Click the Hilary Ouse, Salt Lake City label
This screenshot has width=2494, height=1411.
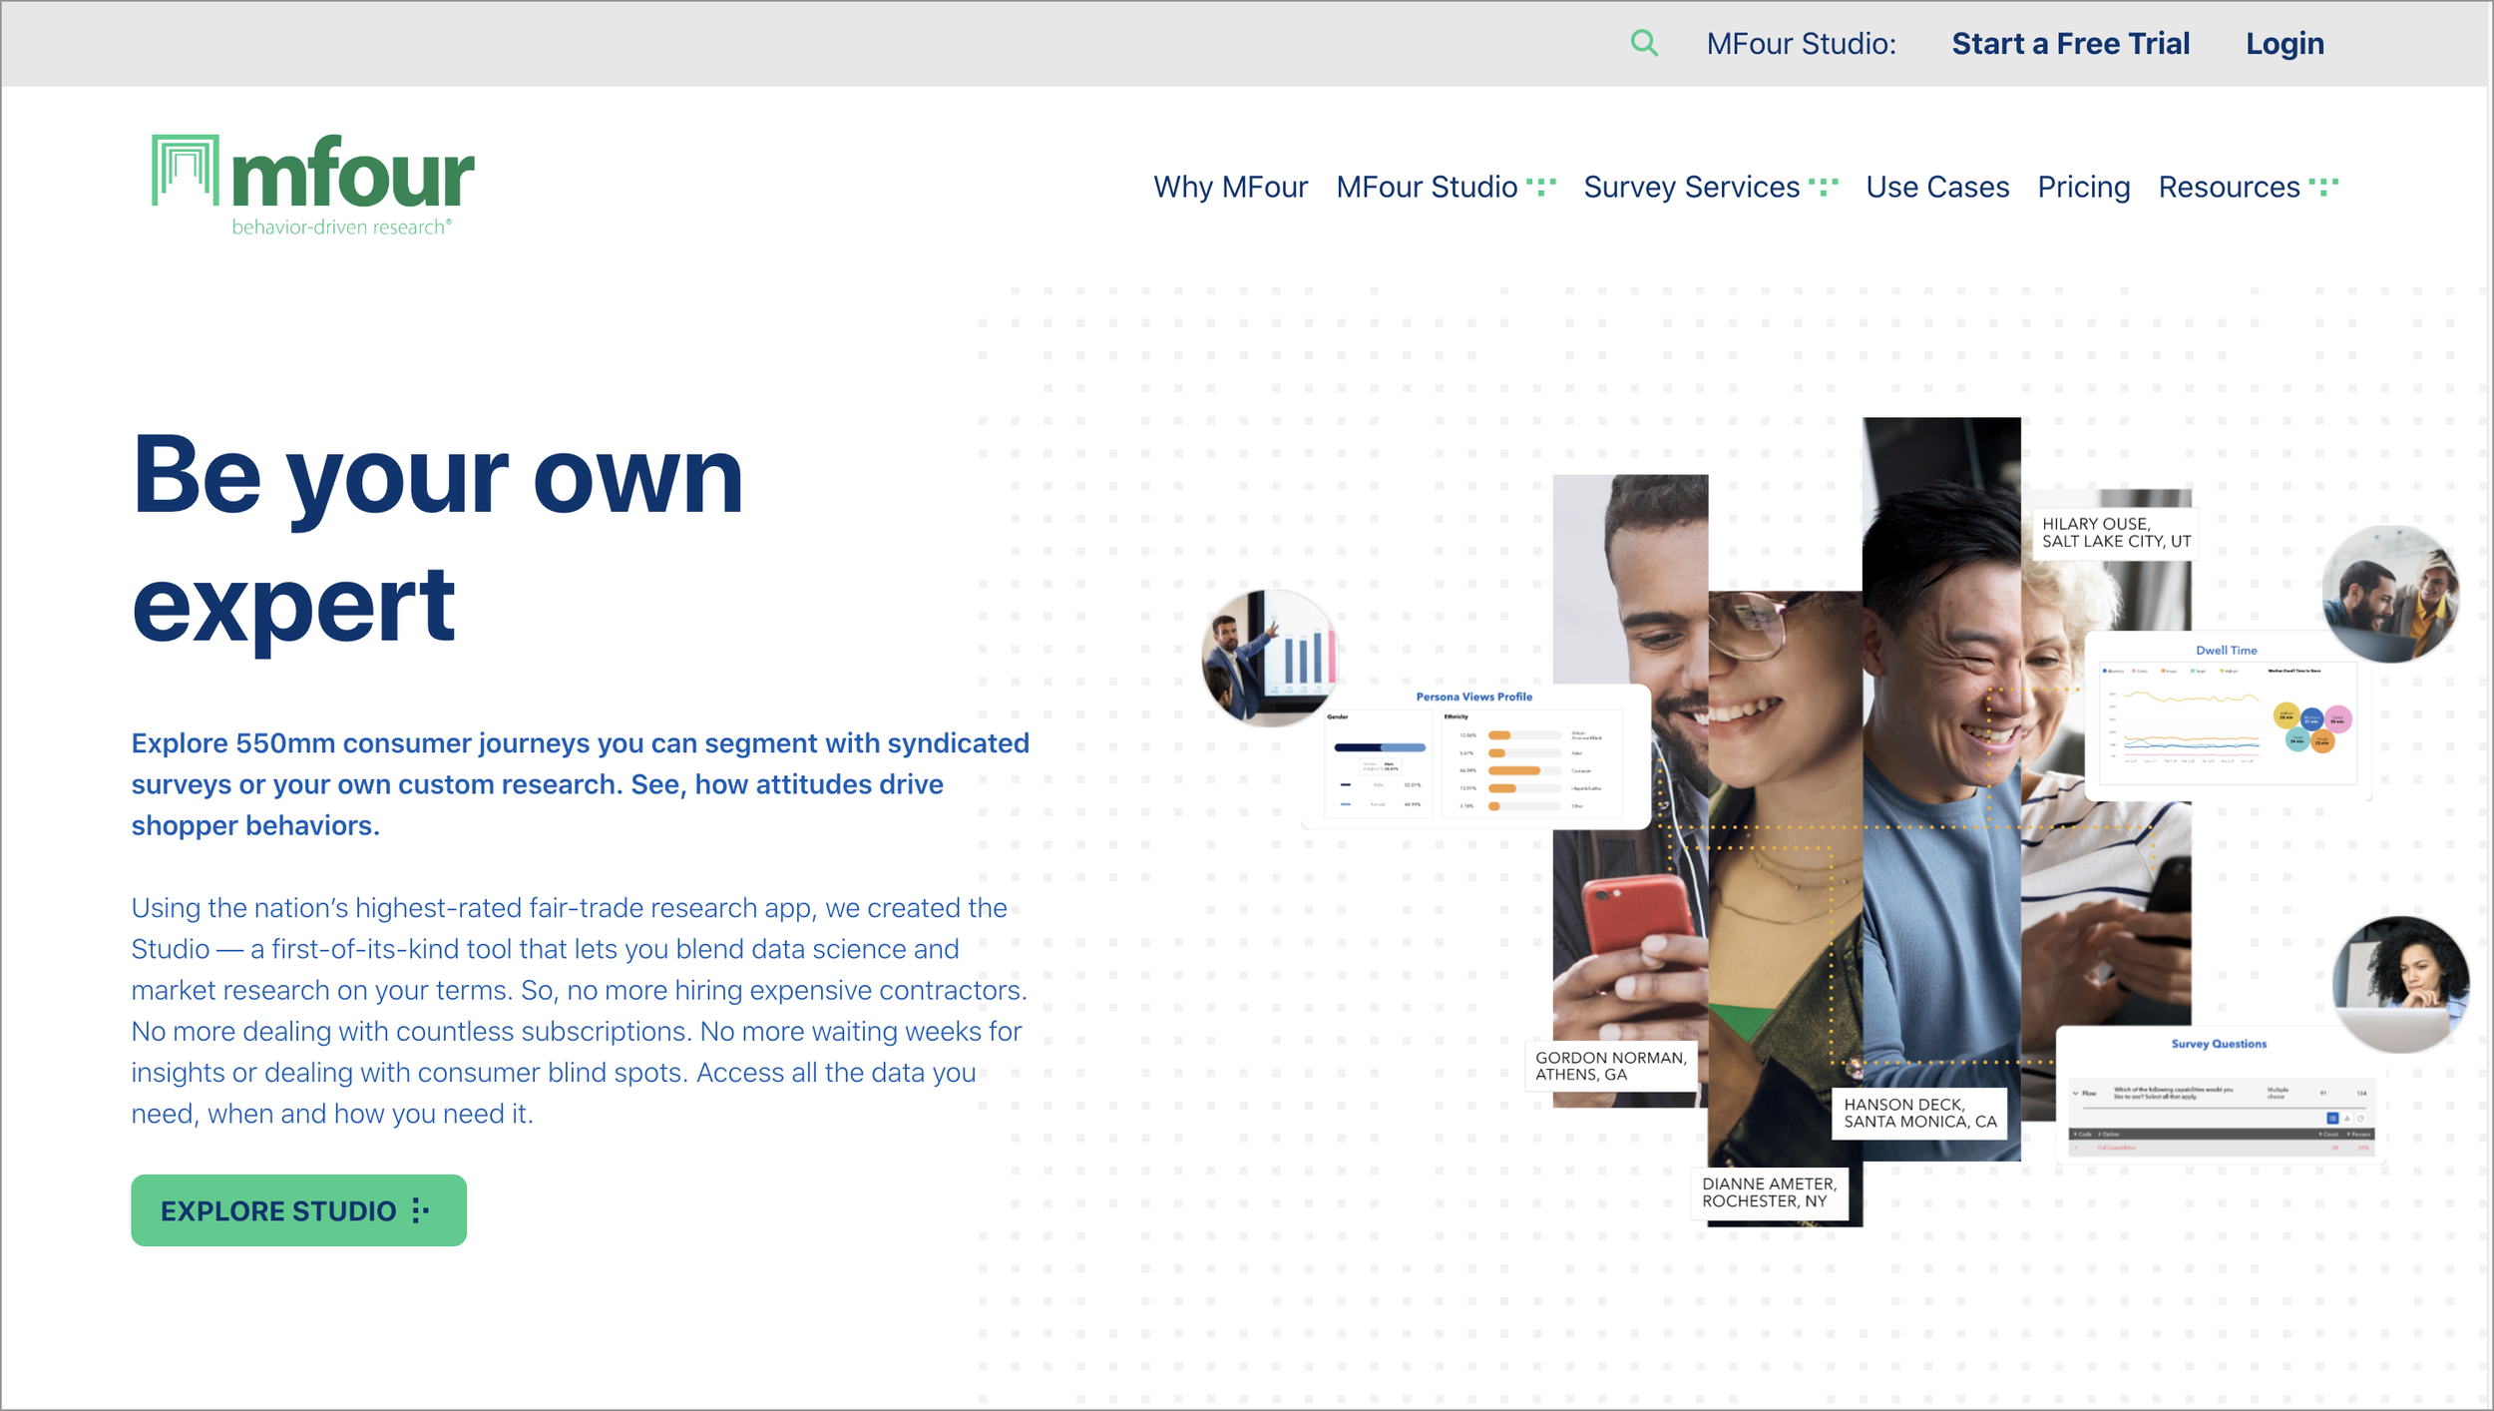pos(2115,533)
